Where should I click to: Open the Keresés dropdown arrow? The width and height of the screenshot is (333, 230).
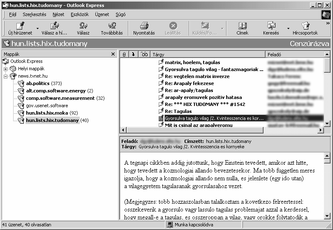(x=288, y=28)
